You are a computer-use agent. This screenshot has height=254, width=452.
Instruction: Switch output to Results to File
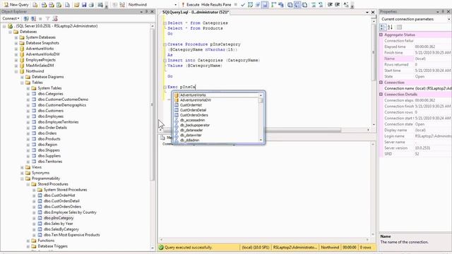[304, 5]
